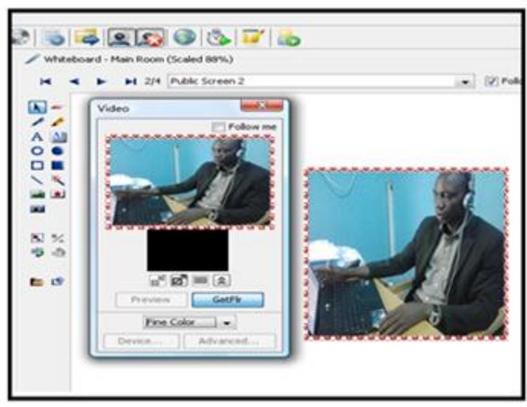
Task: Click the globe icon in top toolbar
Action: pyautogui.click(x=184, y=37)
